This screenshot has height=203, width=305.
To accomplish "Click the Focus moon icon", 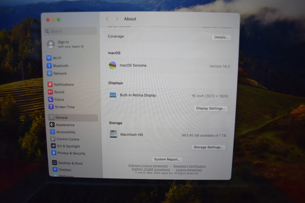I will coord(51,99).
